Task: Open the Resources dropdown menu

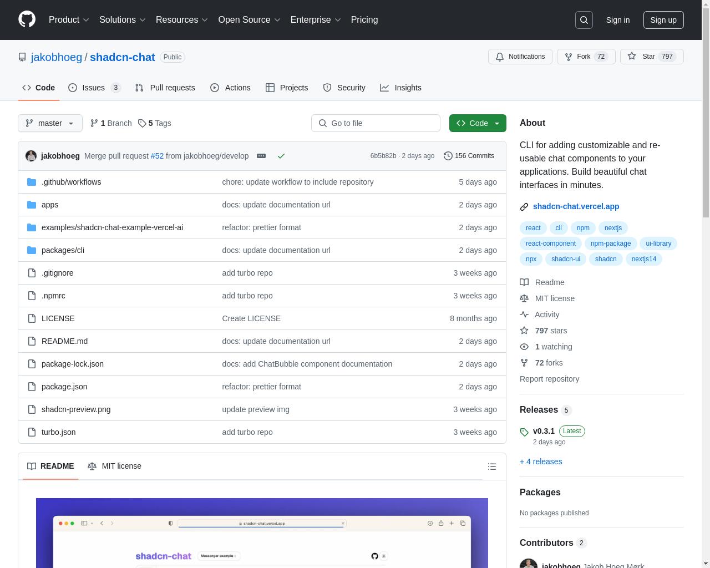Action: coord(182,20)
